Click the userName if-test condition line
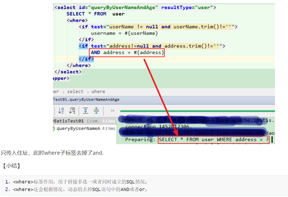Viewport: 288px width, 197px height. [158, 27]
